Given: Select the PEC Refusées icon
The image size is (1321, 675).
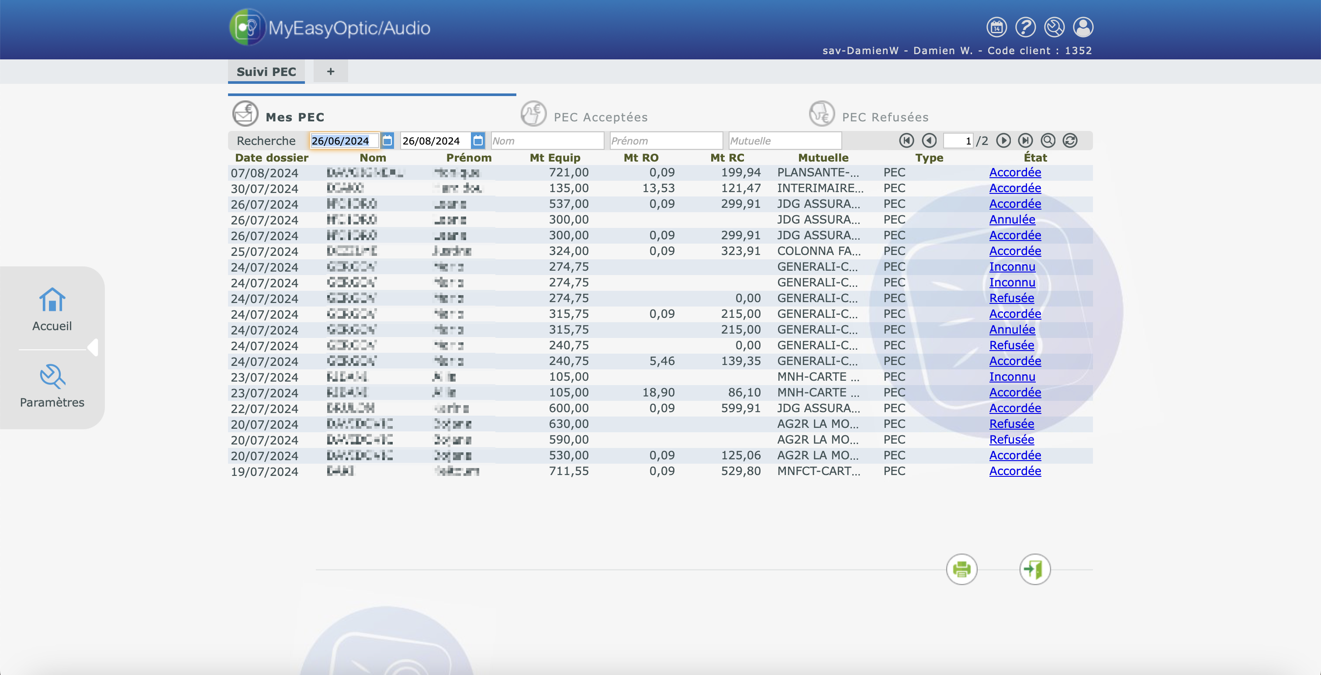Looking at the screenshot, I should pyautogui.click(x=822, y=114).
